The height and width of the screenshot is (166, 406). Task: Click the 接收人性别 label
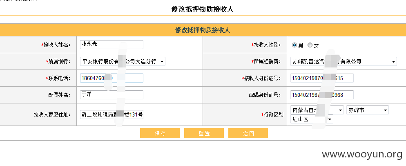coord(265,45)
